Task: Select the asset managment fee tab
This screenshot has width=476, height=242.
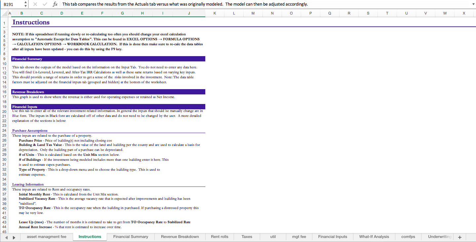Action: click(x=46, y=237)
